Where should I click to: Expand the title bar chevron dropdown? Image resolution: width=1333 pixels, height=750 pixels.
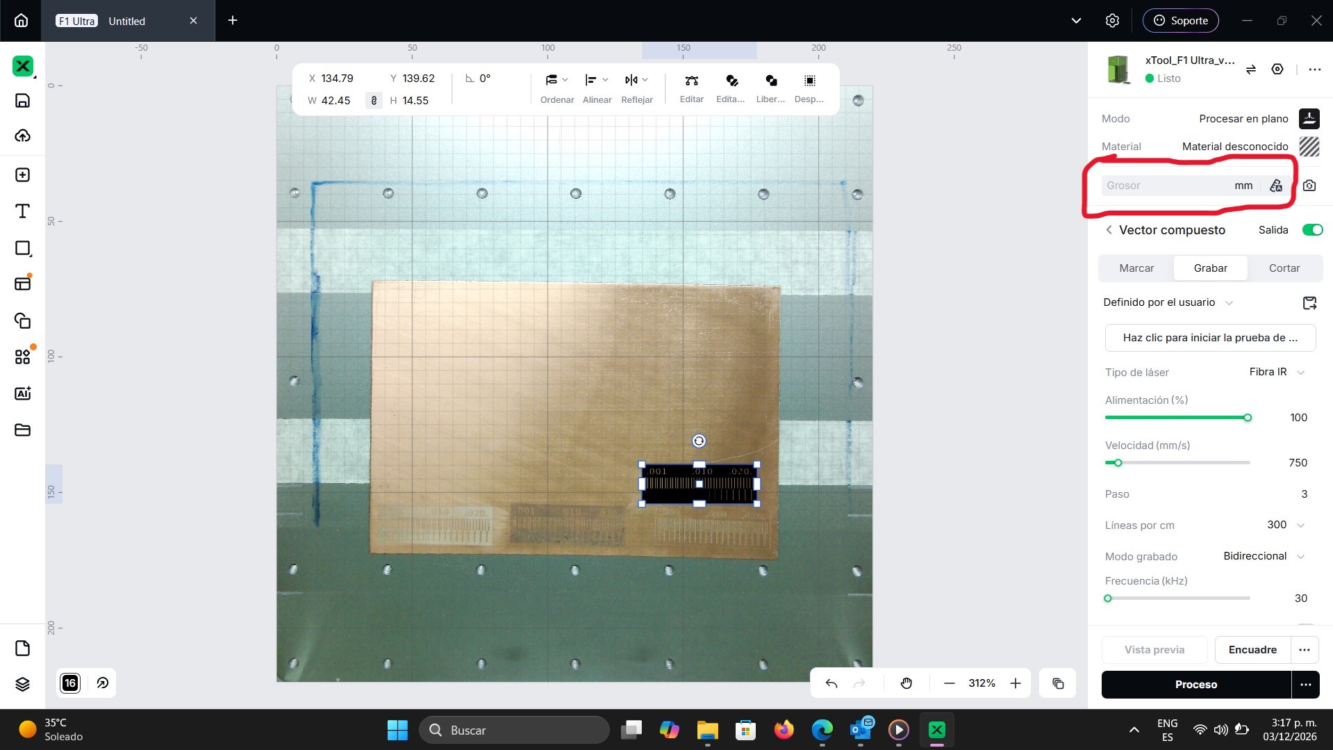1076,21
